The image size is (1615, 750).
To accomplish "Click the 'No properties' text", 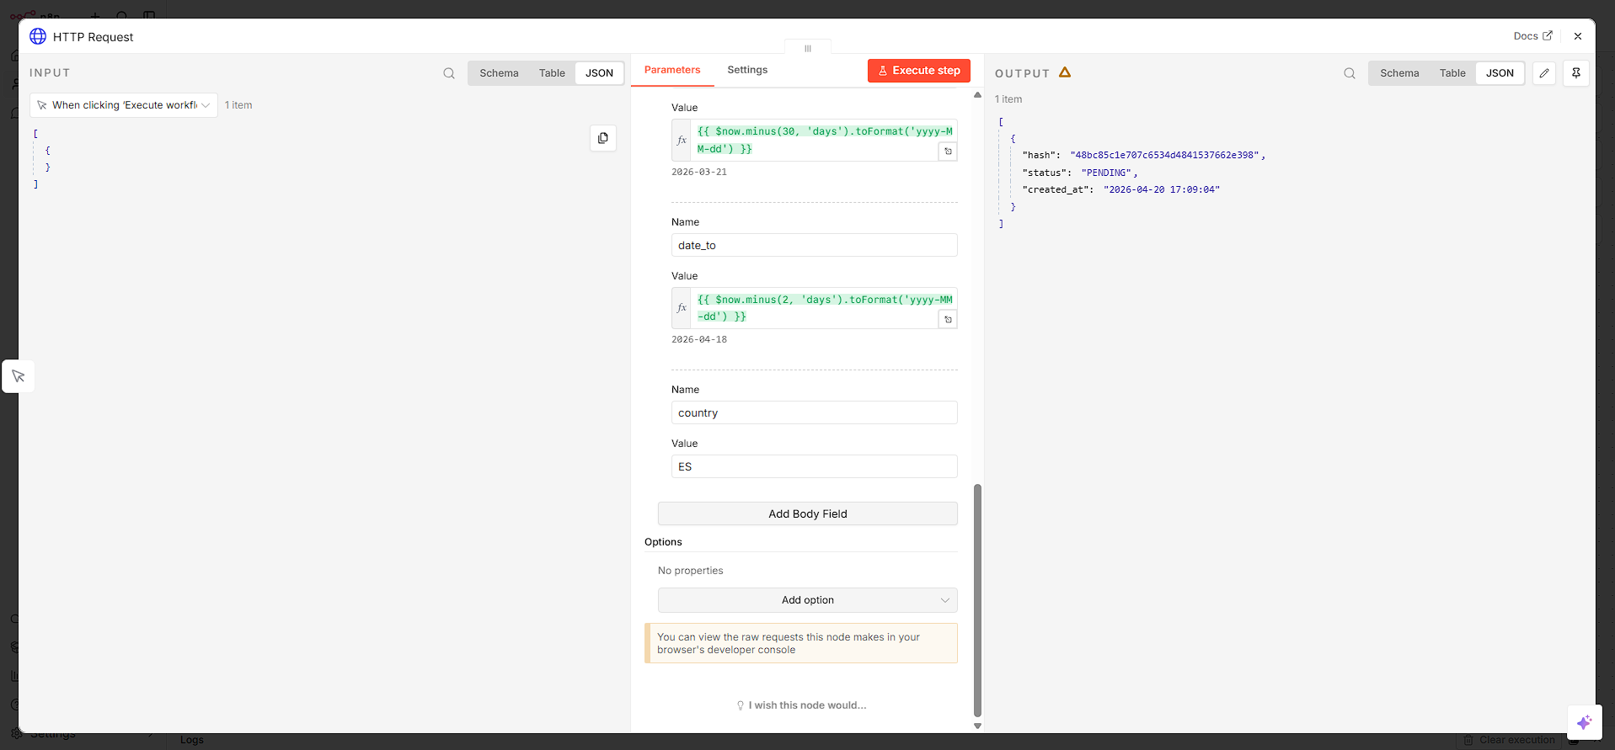I will click(691, 571).
